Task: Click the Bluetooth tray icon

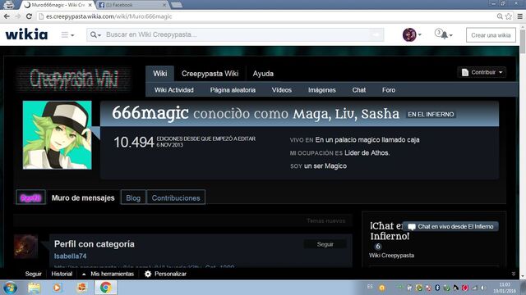Action: click(437, 288)
